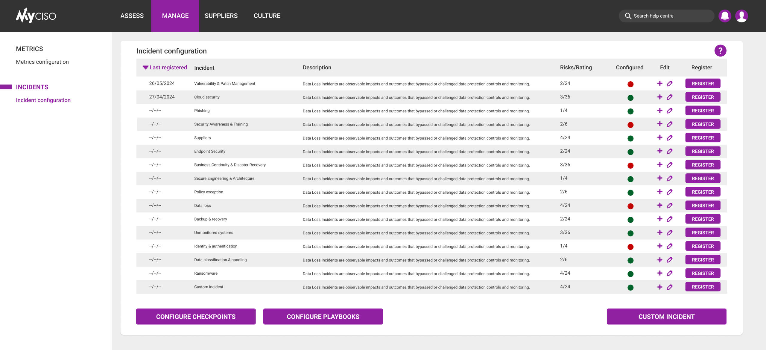Click the CONFIGURE PLAYBOOKS button

(x=323, y=317)
